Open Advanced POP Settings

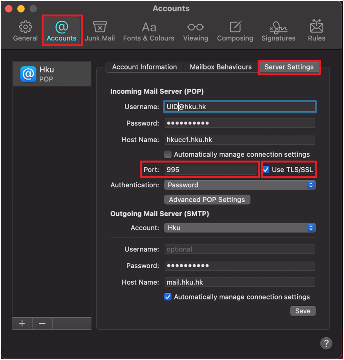coord(207,199)
